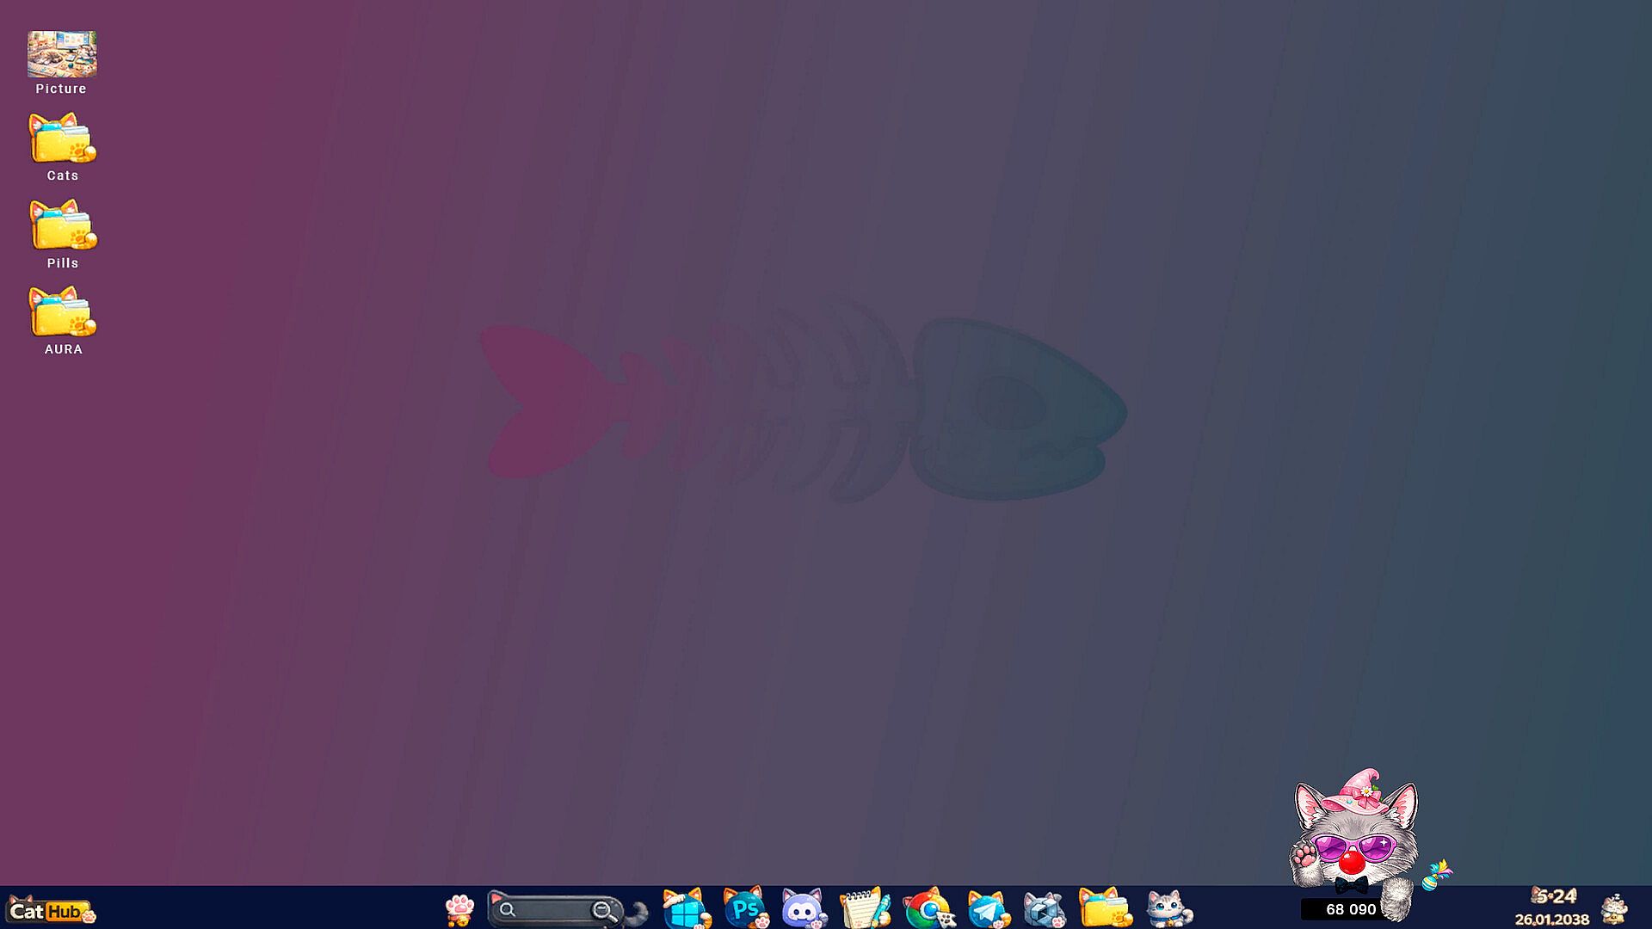1652x929 pixels.
Task: Open the Windows logo cat icon
Action: pos(686,909)
